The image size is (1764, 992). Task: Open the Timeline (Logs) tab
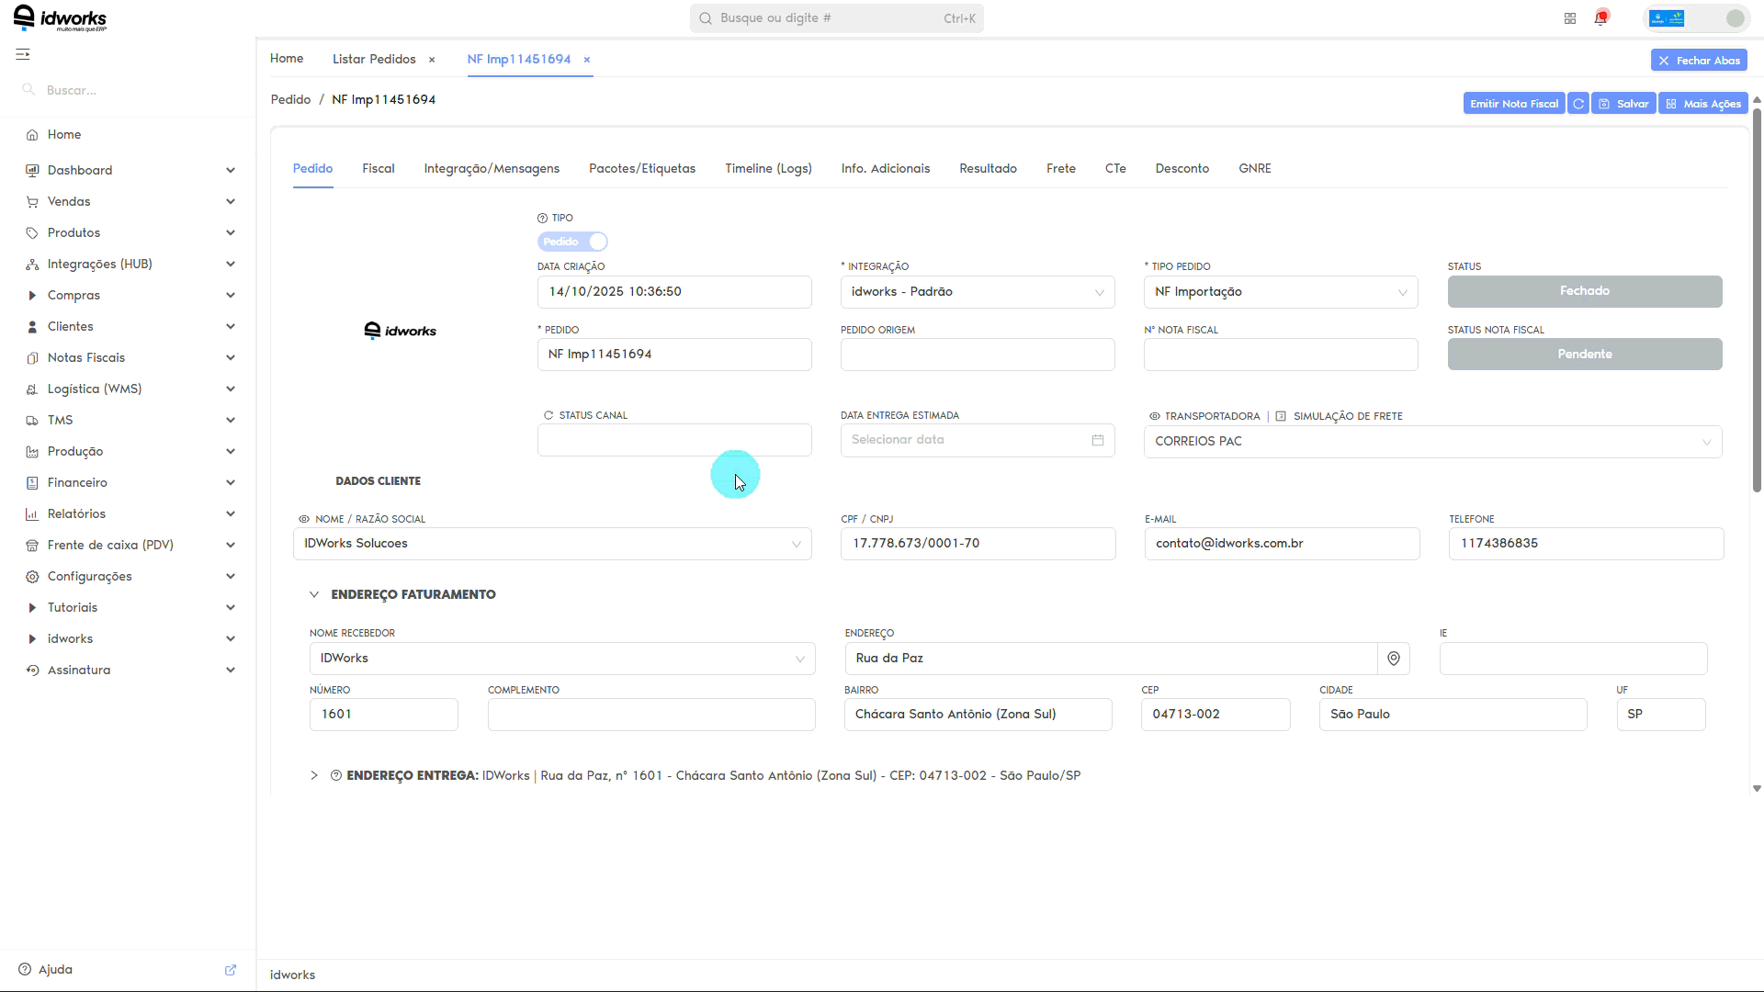tap(768, 169)
